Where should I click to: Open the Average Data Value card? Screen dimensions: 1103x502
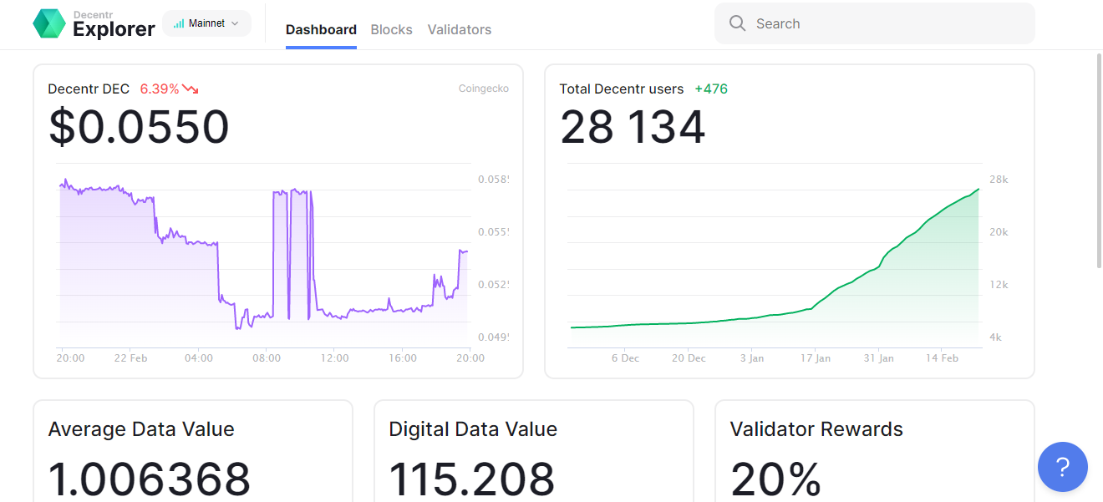click(193, 451)
